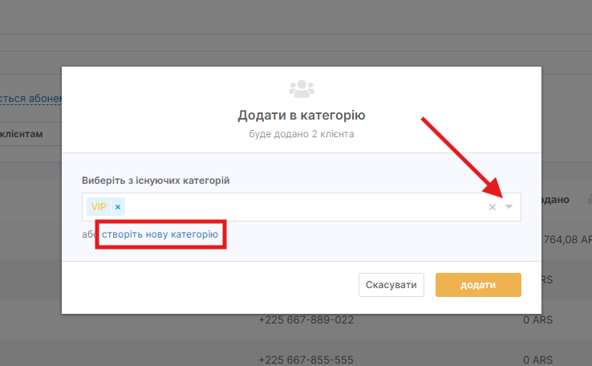592x366 pixels.
Task: Clear all selected categories with the gray x
Action: (x=493, y=207)
